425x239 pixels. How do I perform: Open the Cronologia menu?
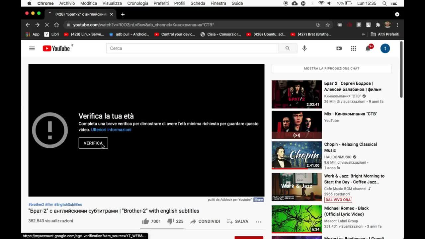click(138, 3)
